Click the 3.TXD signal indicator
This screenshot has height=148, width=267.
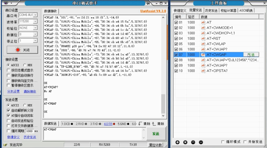point(95,124)
